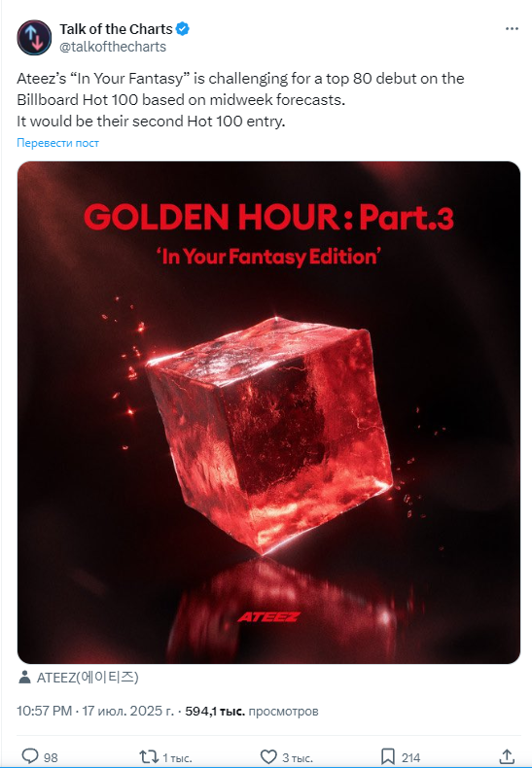
Task: Click the Talk of the Charts avatar
Action: coord(34,38)
